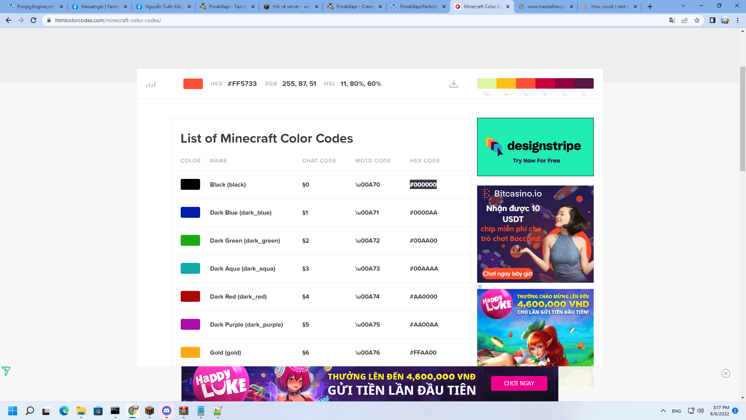
Task: Click the bookmark star in the address bar
Action: pos(697,20)
